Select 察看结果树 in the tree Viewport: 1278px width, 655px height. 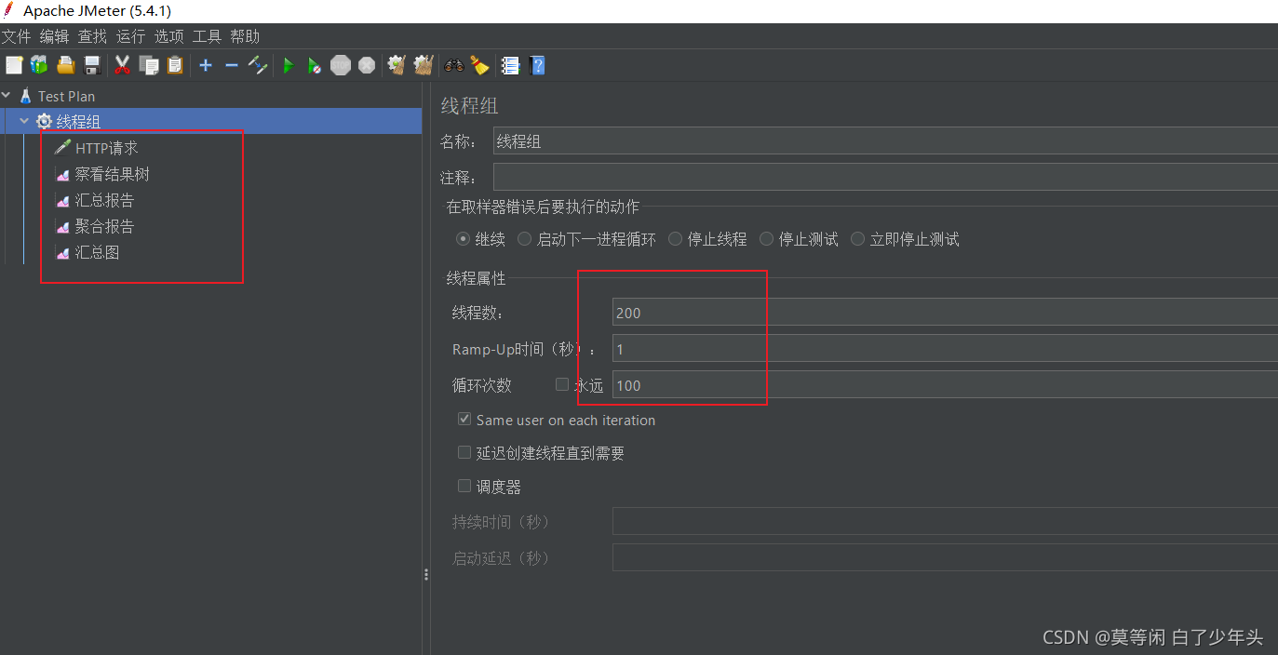pos(111,173)
